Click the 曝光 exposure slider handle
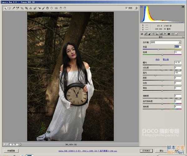Image resolution: width=187 pixels, height=156 pixels. click(x=161, y=65)
